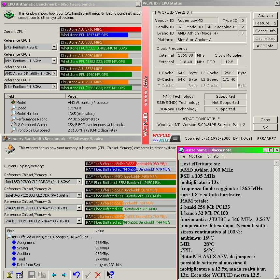Select the Int Buffered aEMMX/aSSE results row
The image size is (280, 280).
click(x=91, y=237)
